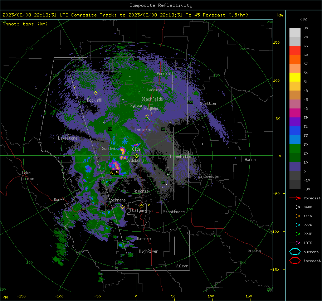The width and height of the screenshot is (322, 301).
Task: Click the white plus marker west of Hanna
Action: [202, 144]
